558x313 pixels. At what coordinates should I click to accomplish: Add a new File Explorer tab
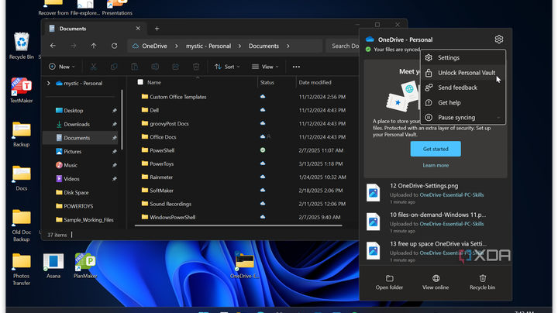157,29
